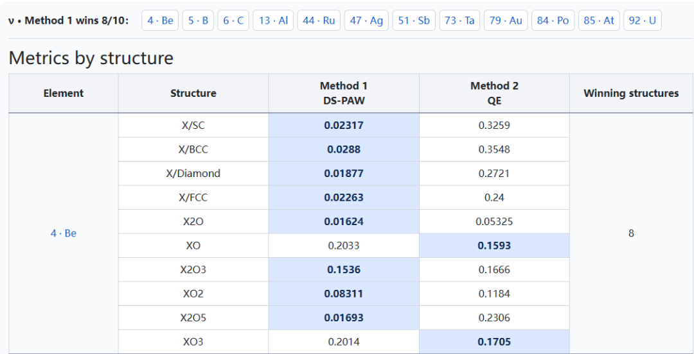This screenshot has width=694, height=354.
Task: Click the DS-PAW value 0.2014
Action: (x=343, y=342)
